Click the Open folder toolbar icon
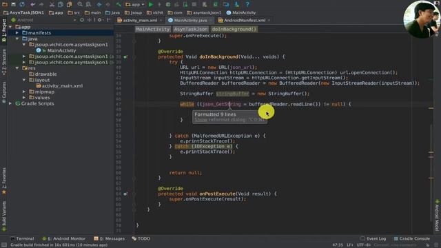441x248 pixels. pos(5,4)
